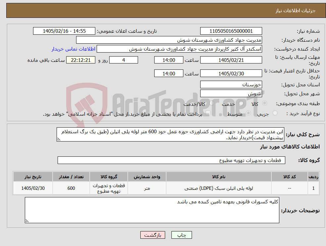Click the بازگشت (back) button
The image size is (326, 246).
point(153,235)
